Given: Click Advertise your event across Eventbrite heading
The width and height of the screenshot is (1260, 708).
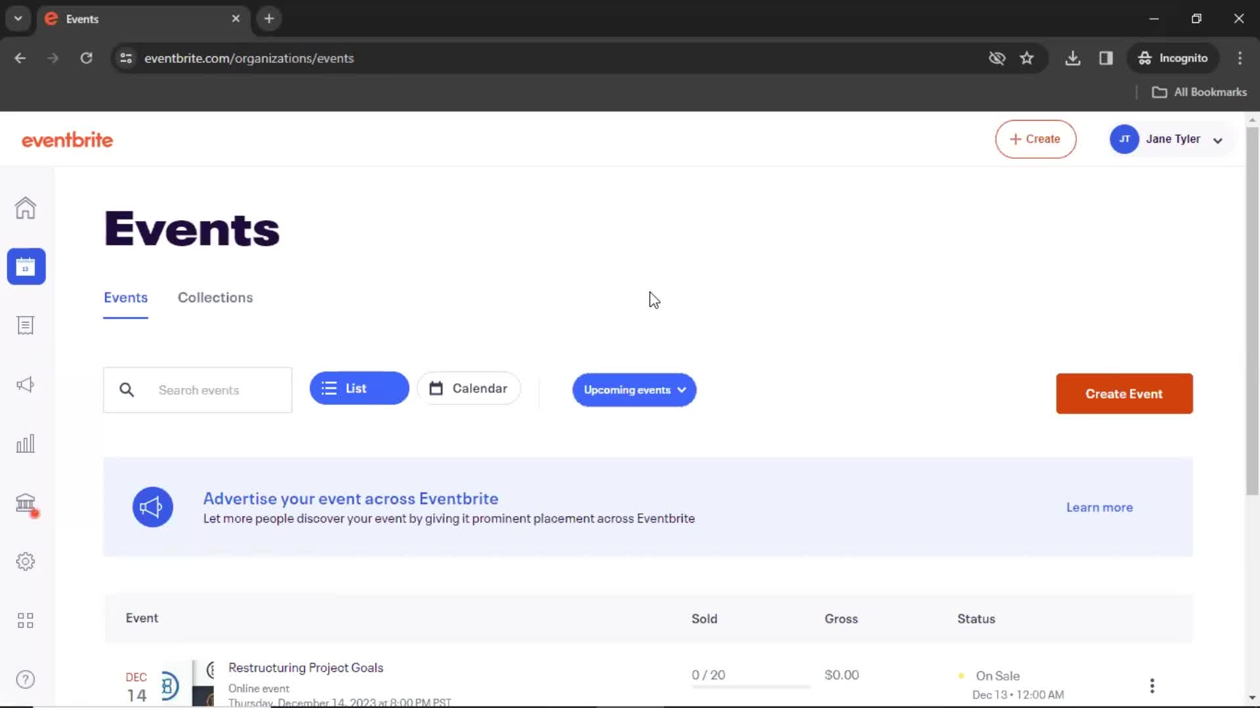Looking at the screenshot, I should 350,498.
